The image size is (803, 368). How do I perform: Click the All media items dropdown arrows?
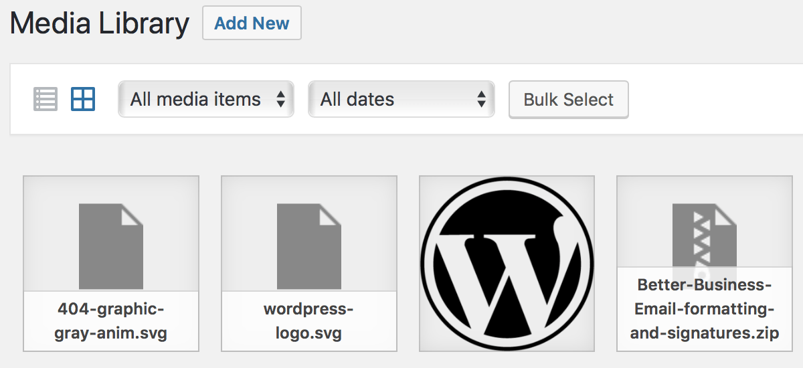pyautogui.click(x=281, y=99)
